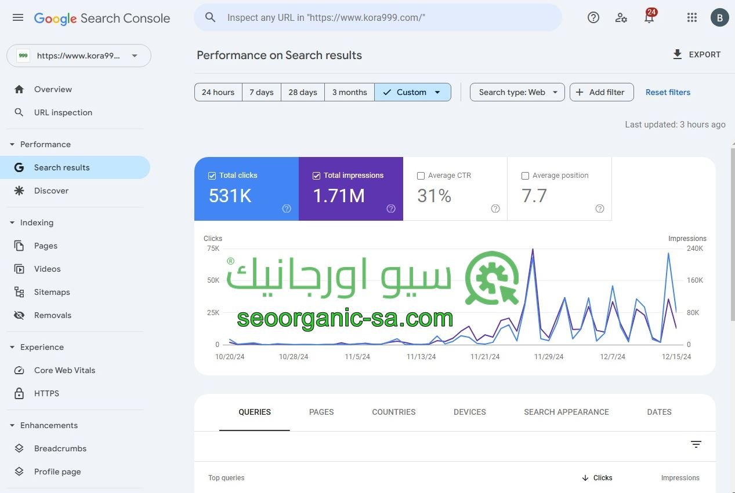This screenshot has height=493, width=735.
Task: Click the Help question mark icon
Action: click(x=593, y=17)
